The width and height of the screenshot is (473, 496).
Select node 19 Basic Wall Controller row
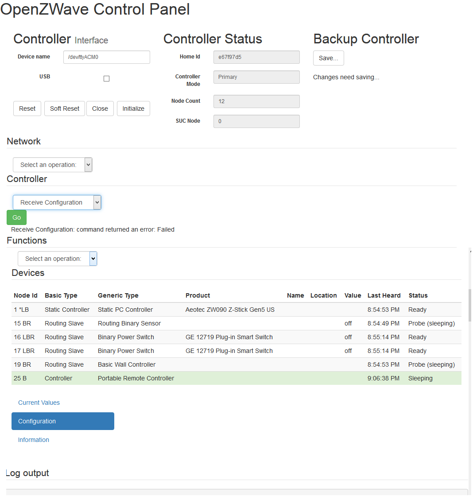tap(177, 364)
